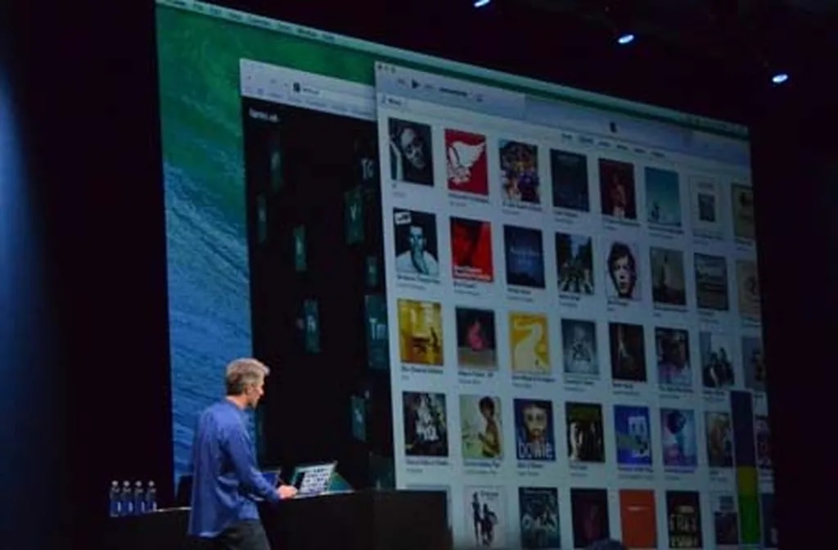Open the bright blue album right of Bowie
Image resolution: width=838 pixels, height=550 pixels.
pyautogui.click(x=633, y=435)
